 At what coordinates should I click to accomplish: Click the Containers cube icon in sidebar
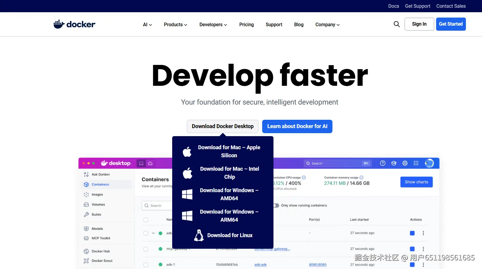point(86,184)
